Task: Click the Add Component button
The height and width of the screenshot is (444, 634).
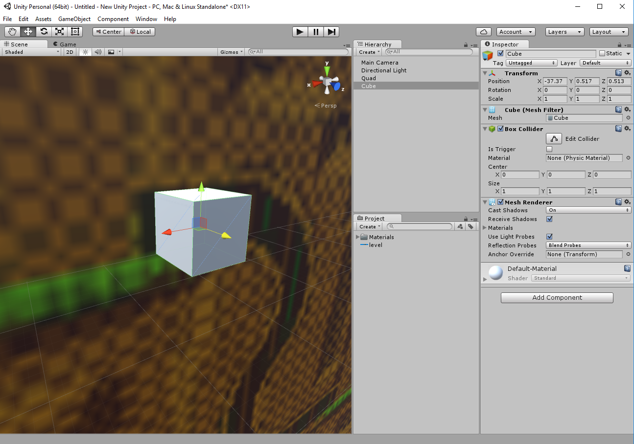Action: click(x=557, y=297)
